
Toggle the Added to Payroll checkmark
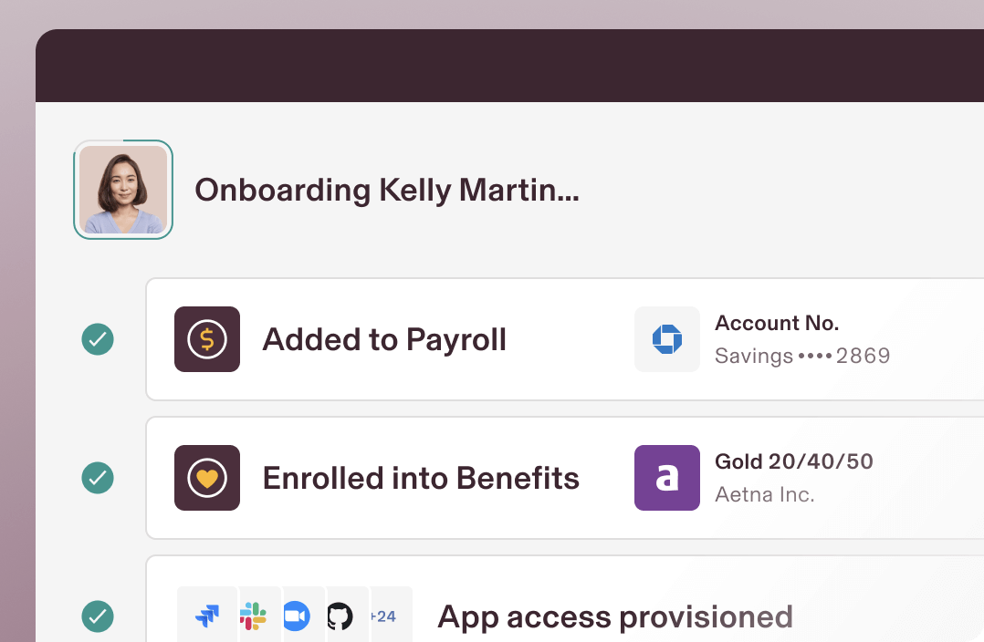(98, 339)
